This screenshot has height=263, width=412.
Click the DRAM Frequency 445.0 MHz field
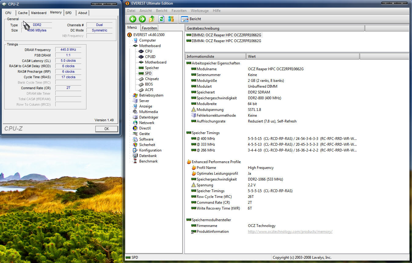[x=68, y=49]
